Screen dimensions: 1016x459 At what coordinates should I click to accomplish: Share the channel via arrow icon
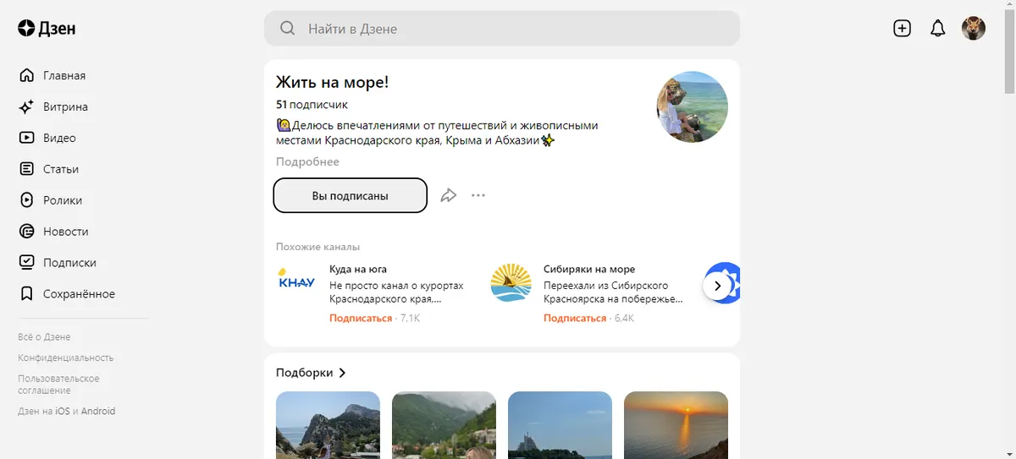449,196
